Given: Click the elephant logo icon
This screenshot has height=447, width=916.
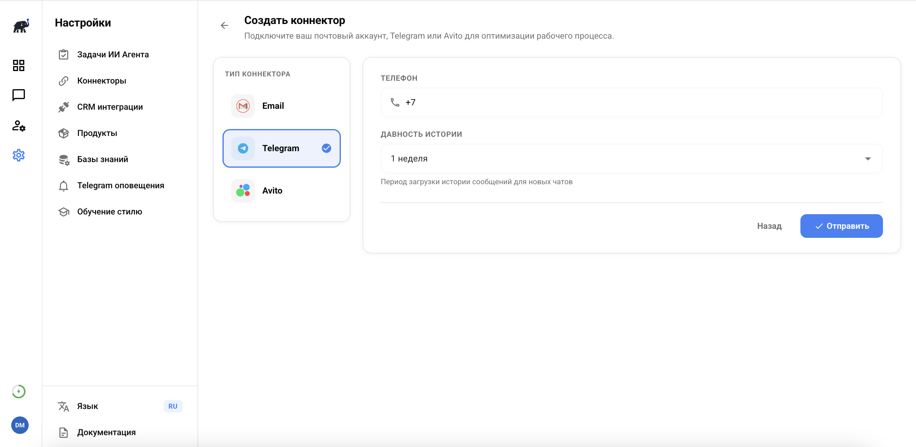Looking at the screenshot, I should coord(21,26).
